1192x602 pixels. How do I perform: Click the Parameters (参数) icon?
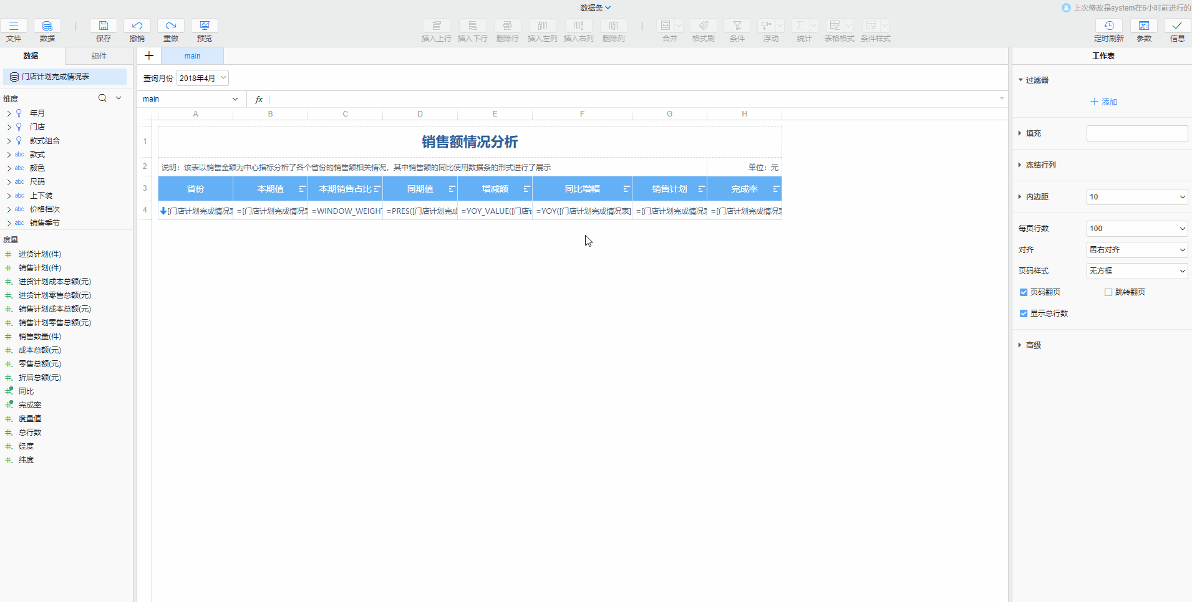coord(1143,26)
